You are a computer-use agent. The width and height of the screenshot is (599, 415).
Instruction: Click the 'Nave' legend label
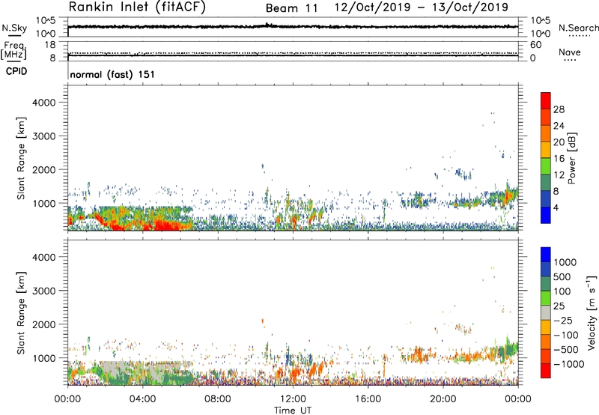coord(570,52)
